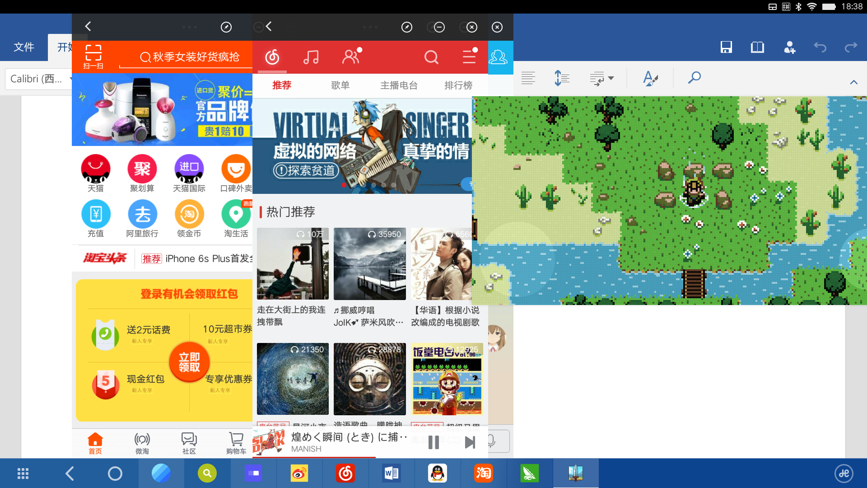Switch to Word from the taskbar
The image size is (867, 488).
[392, 474]
